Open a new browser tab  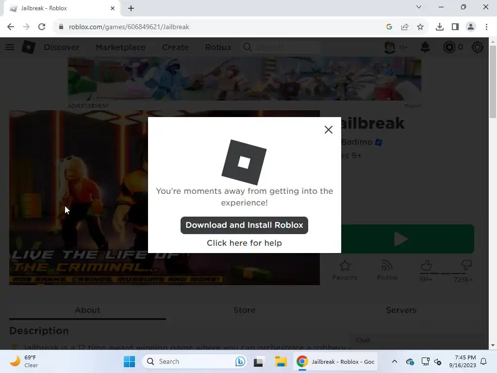[x=131, y=8]
